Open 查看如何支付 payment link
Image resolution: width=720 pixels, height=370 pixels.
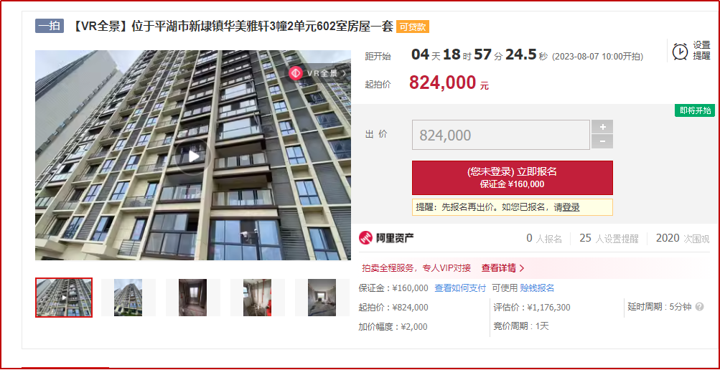460,288
